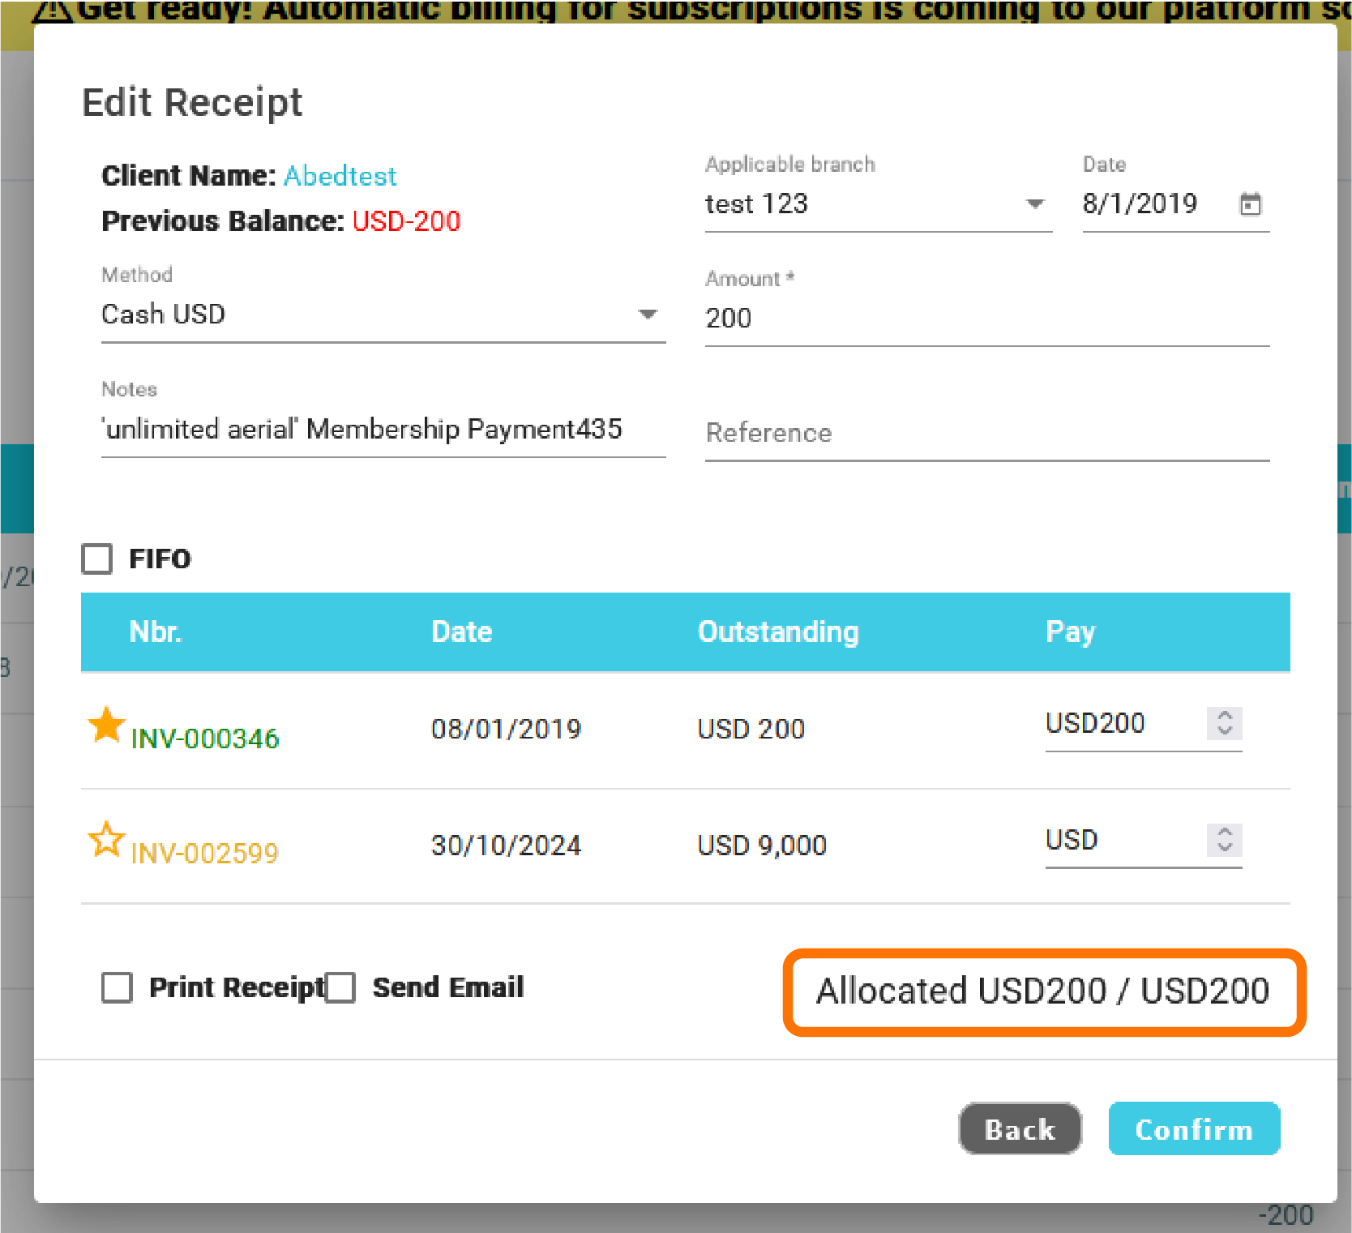Screen dimensions: 1352x1233
Task: Tick the Print Receipt checkbox
Action: pyautogui.click(x=118, y=987)
